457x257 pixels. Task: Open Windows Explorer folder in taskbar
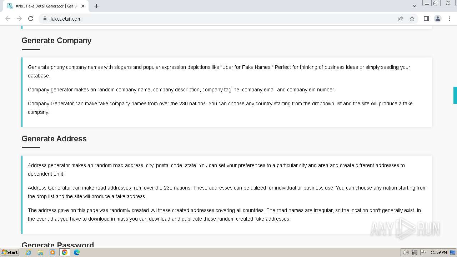(x=40, y=252)
